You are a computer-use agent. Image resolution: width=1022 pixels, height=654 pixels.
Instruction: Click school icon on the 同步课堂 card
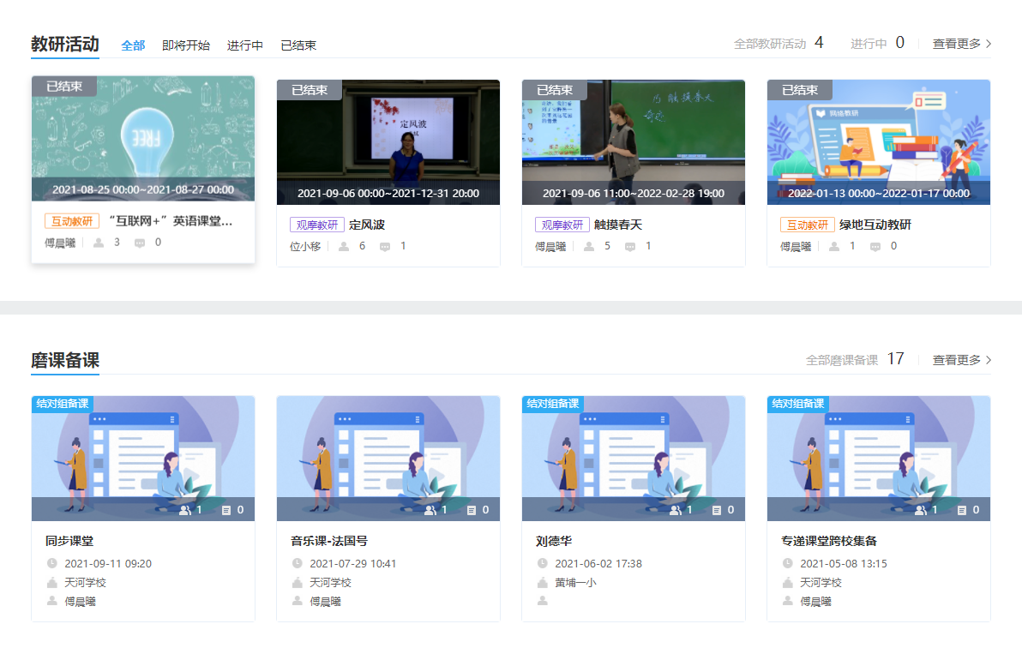(52, 582)
